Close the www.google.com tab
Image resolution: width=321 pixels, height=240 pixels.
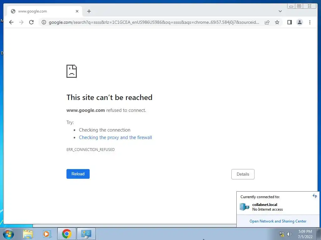pyautogui.click(x=77, y=11)
